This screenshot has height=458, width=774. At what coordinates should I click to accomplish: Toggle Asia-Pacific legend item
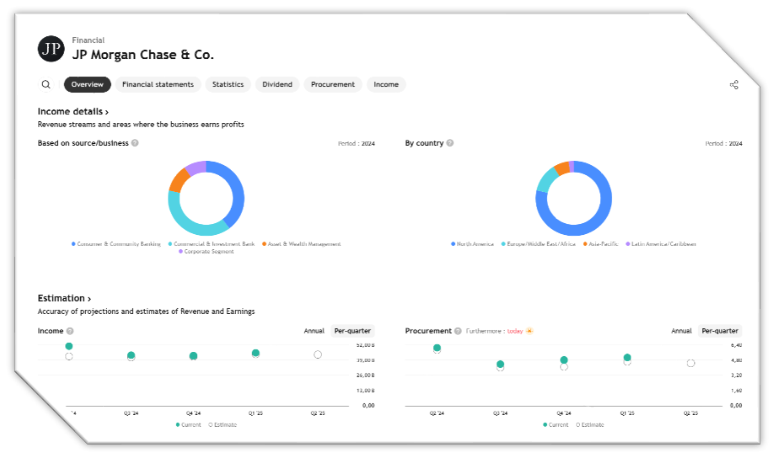tap(601, 244)
